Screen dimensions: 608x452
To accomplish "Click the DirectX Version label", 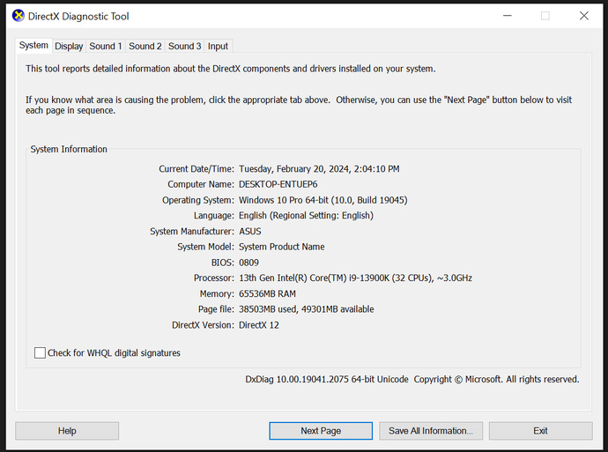I will (x=204, y=325).
